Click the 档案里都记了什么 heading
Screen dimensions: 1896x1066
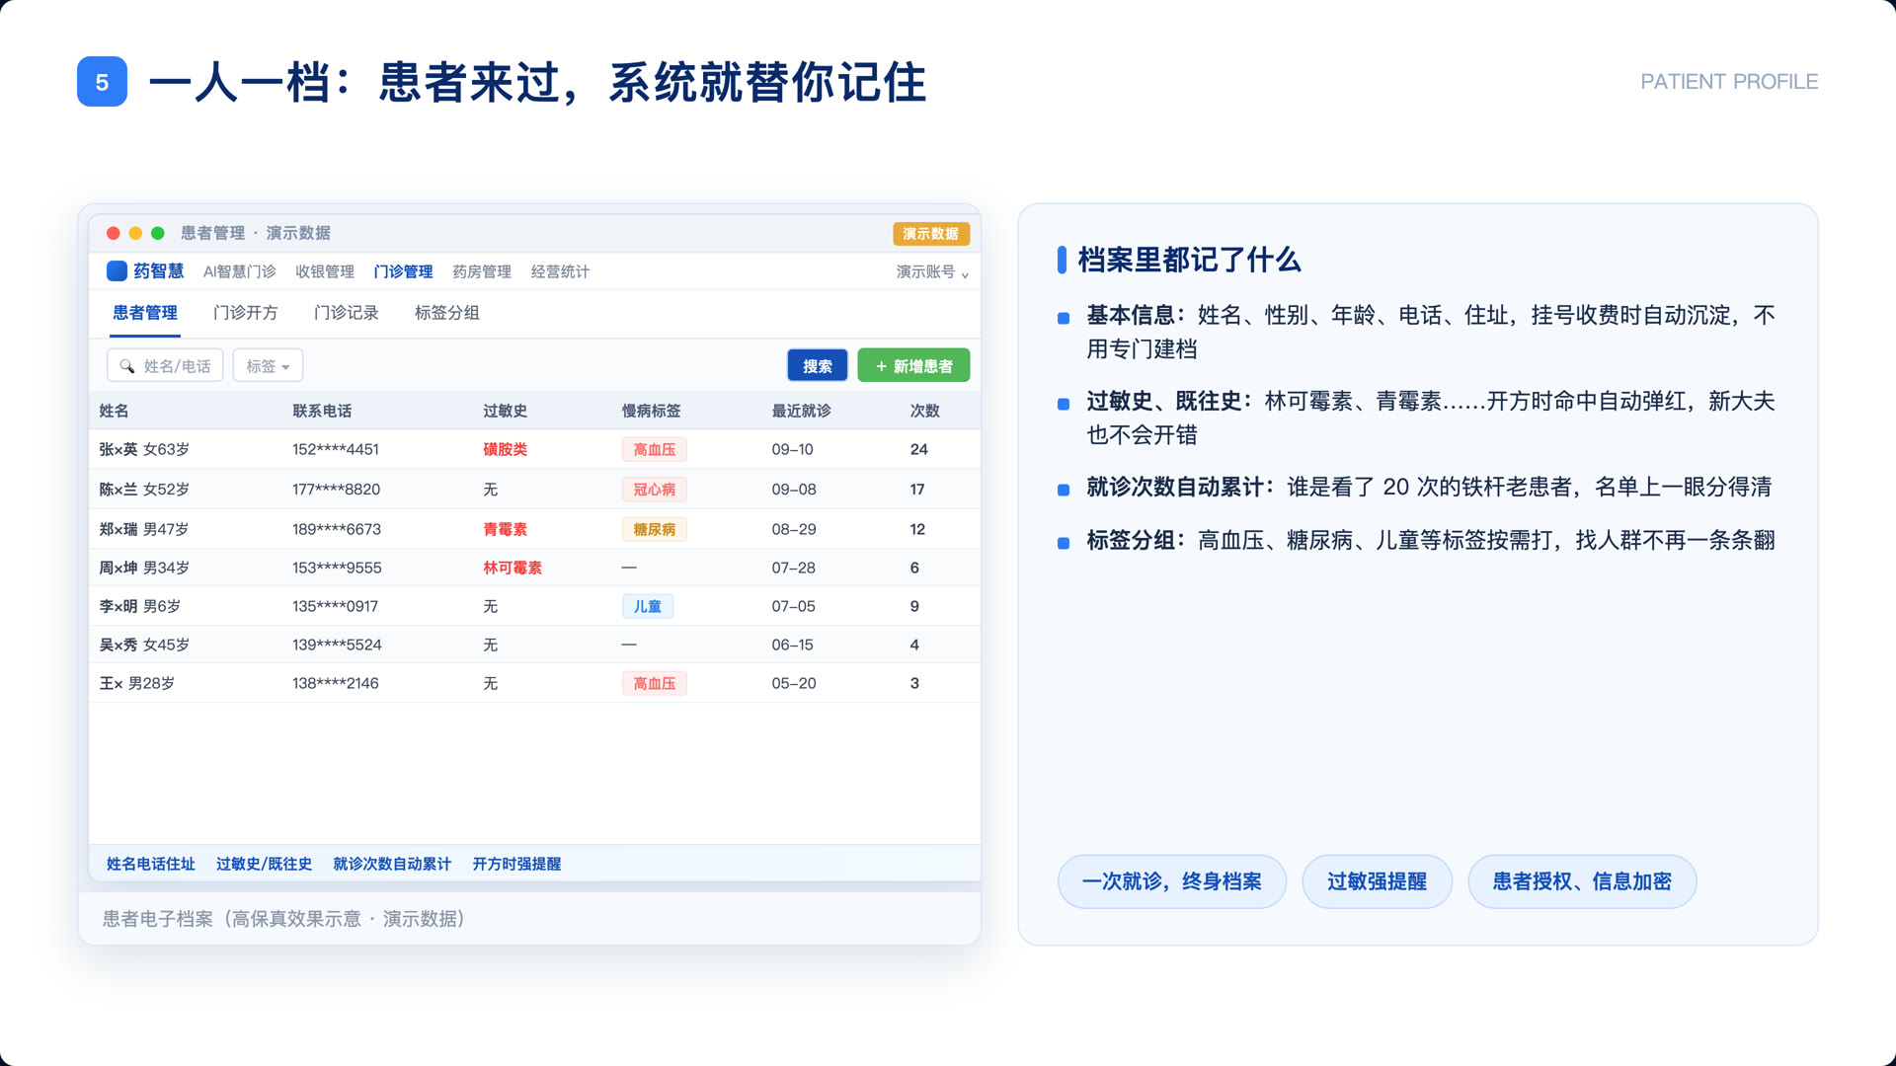[1189, 260]
